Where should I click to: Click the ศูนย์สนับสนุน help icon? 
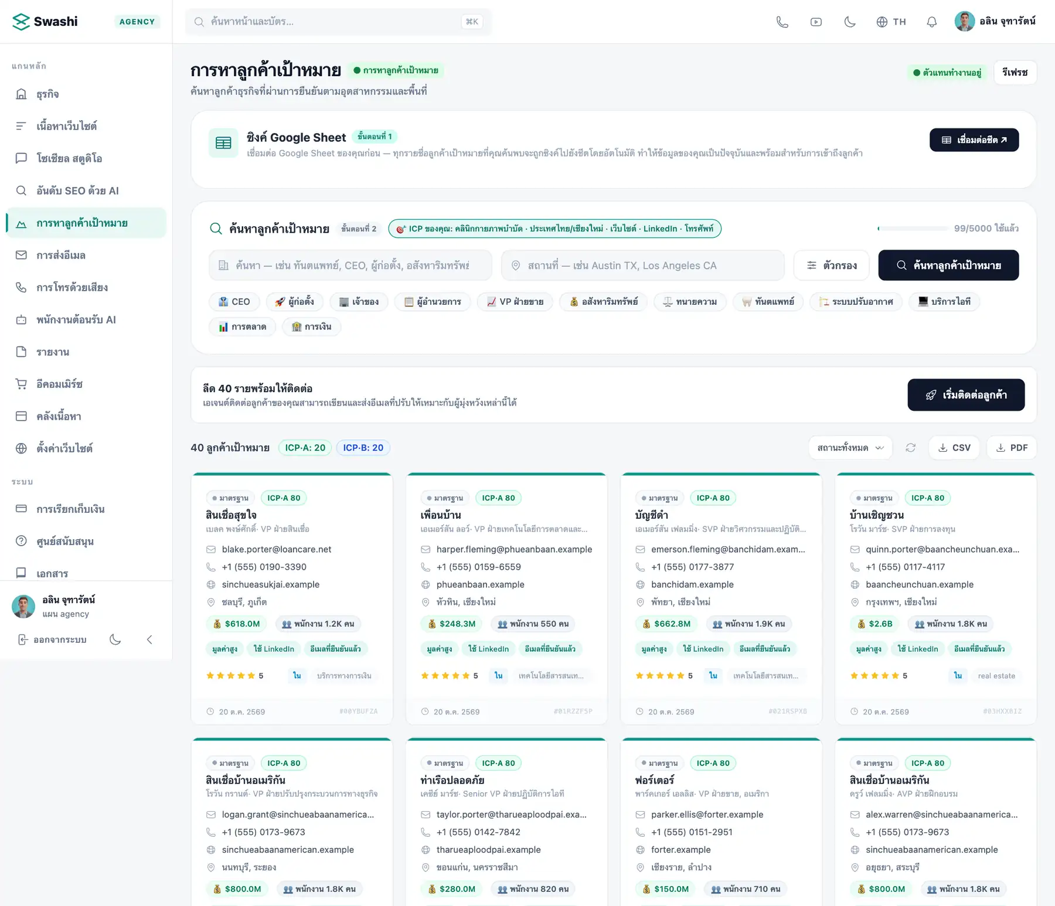coord(21,541)
